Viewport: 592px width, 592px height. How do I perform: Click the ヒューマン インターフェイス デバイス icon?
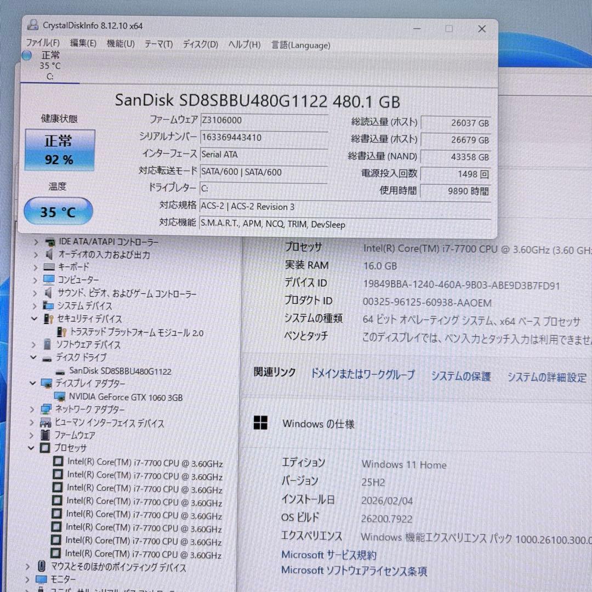click(x=45, y=422)
